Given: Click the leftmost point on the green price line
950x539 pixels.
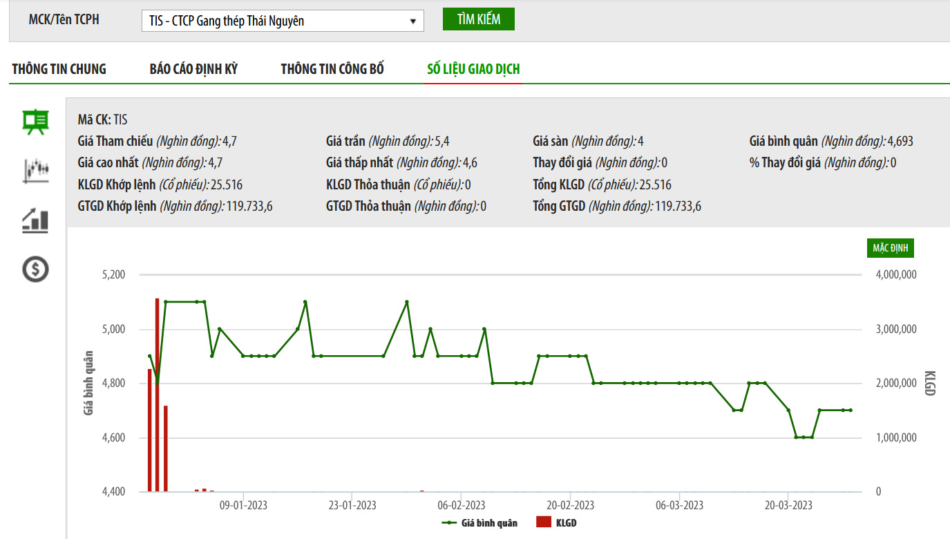Looking at the screenshot, I should (149, 356).
